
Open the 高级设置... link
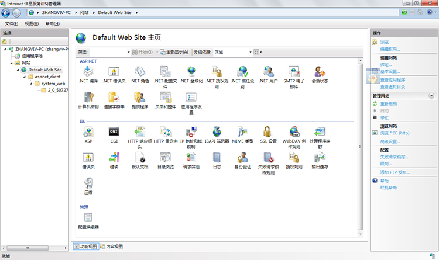pyautogui.click(x=390, y=141)
